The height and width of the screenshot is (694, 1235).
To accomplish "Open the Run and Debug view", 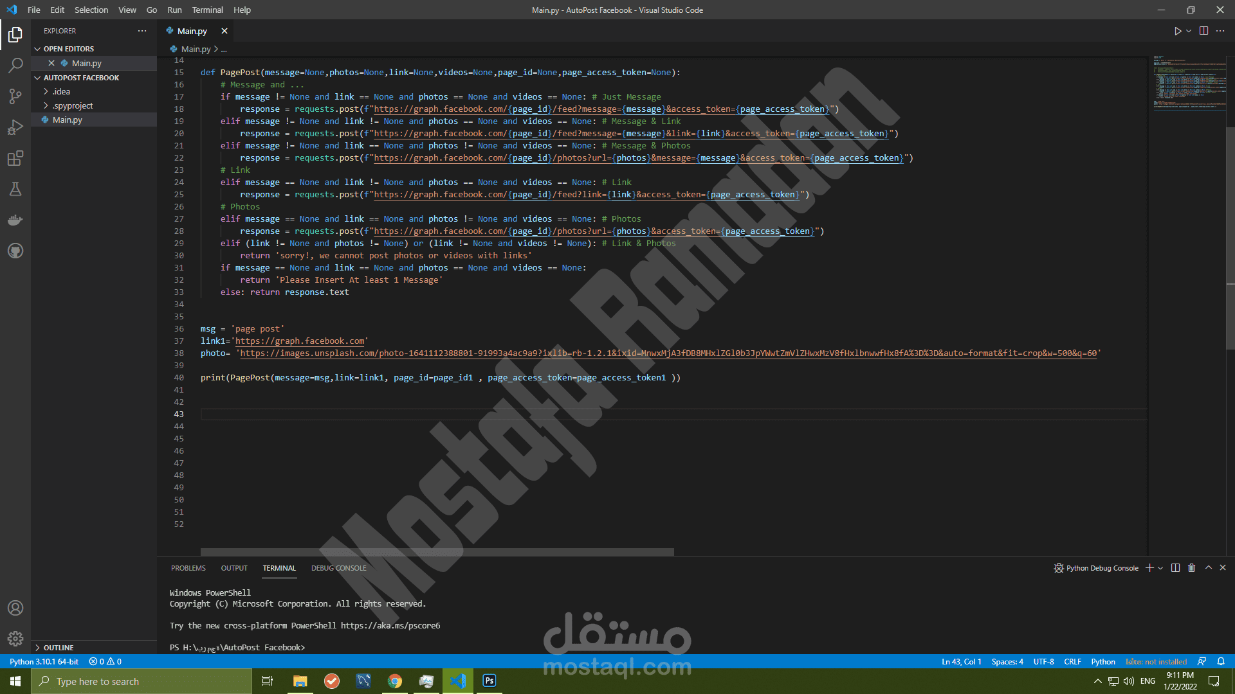I will click(x=15, y=127).
